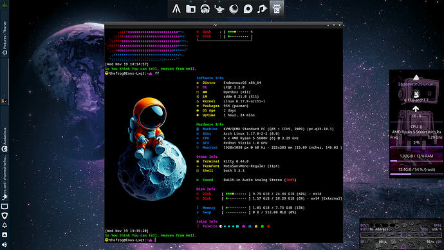Open the chat bubble messenger icon in dock
Screen dimensions: 444x250
pyautogui.click(x=248, y=9)
